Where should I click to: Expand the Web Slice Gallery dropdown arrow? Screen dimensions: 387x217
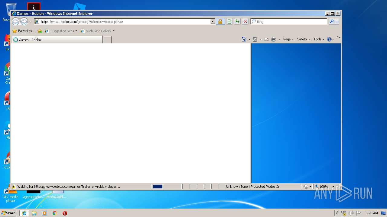[x=113, y=31]
